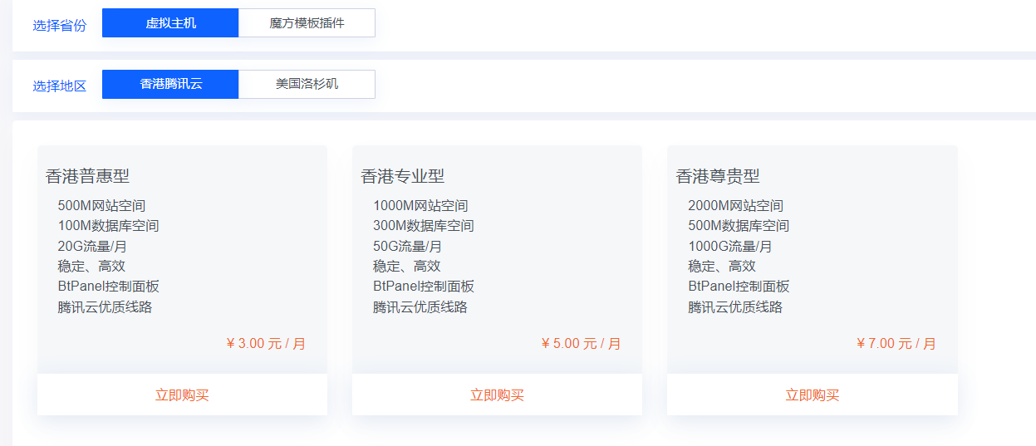Click the 2000M网站空间 feature line

tap(735, 205)
